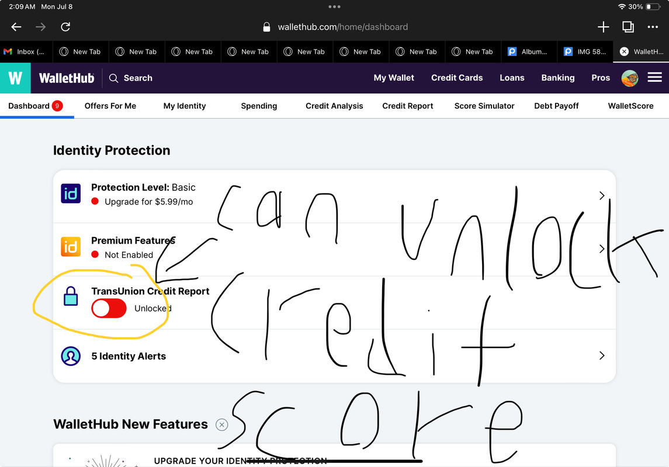Viewport: 669px width, 467px height.
Task: Open Banking in top navigation
Action: pos(557,78)
